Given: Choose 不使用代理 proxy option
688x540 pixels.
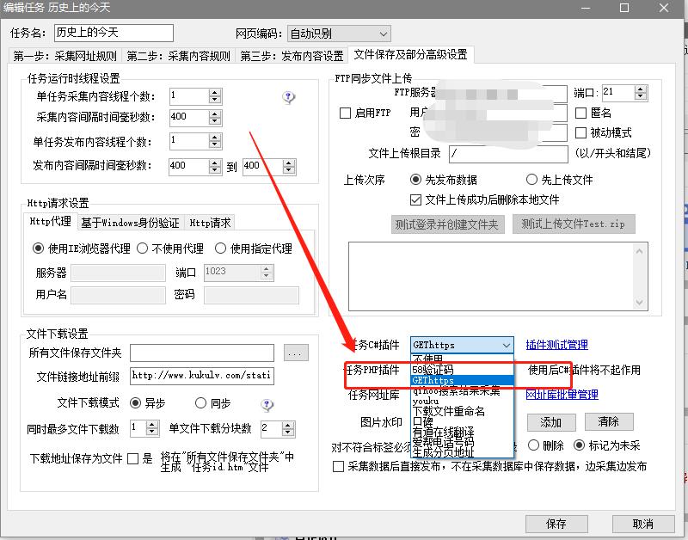Looking at the screenshot, I should [142, 249].
